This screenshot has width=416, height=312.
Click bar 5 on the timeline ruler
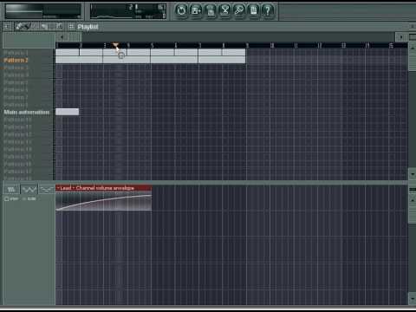(x=152, y=45)
